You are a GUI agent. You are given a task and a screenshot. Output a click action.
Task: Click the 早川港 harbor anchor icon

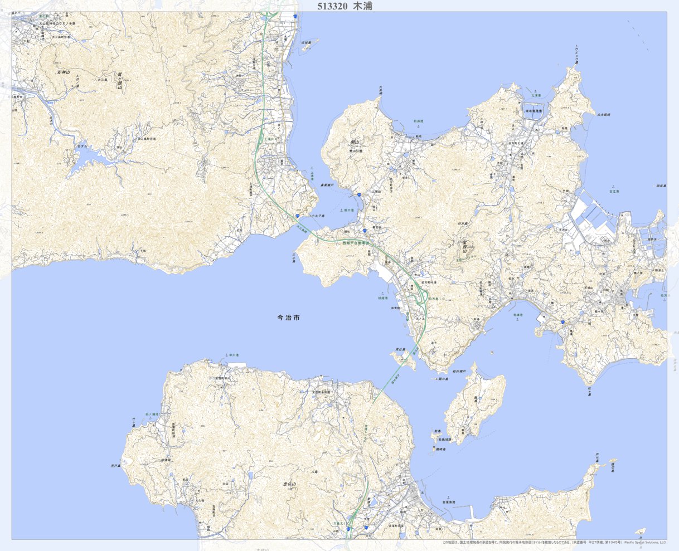(226, 354)
